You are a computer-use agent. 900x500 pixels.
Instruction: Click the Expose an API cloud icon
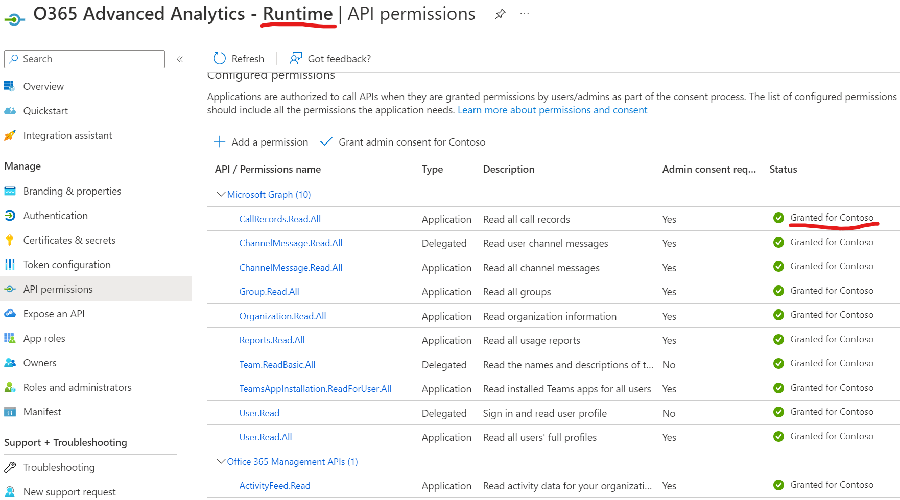click(10, 314)
